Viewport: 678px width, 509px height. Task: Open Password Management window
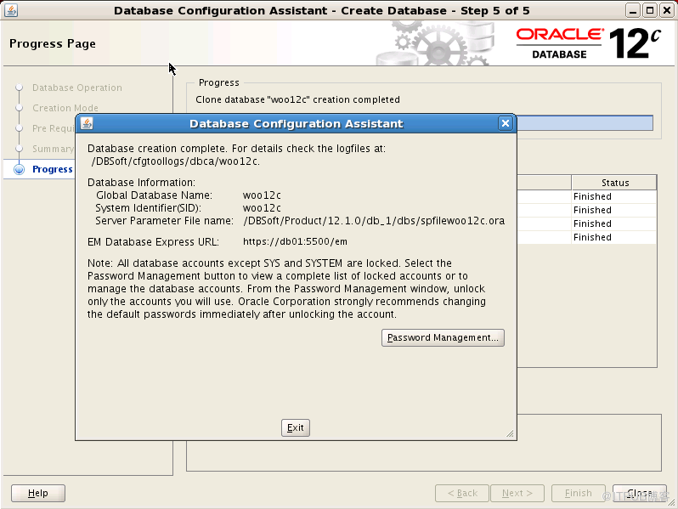tap(443, 337)
